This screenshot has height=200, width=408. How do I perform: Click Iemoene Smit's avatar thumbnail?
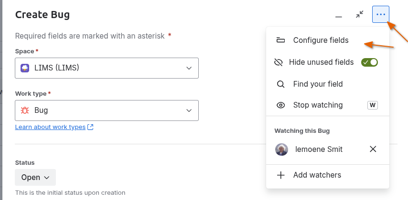pos(282,150)
